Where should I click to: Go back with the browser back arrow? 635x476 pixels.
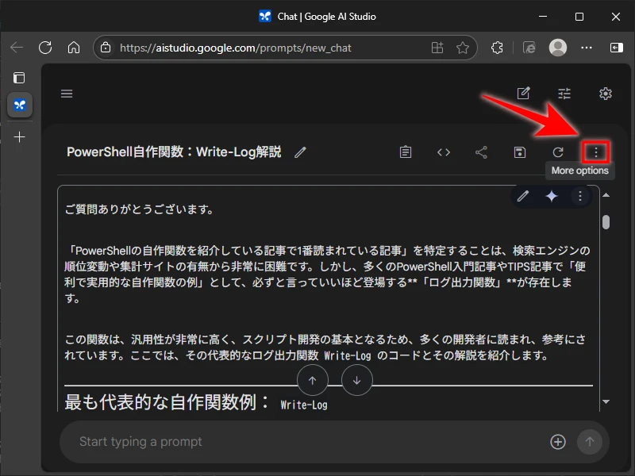[x=17, y=48]
